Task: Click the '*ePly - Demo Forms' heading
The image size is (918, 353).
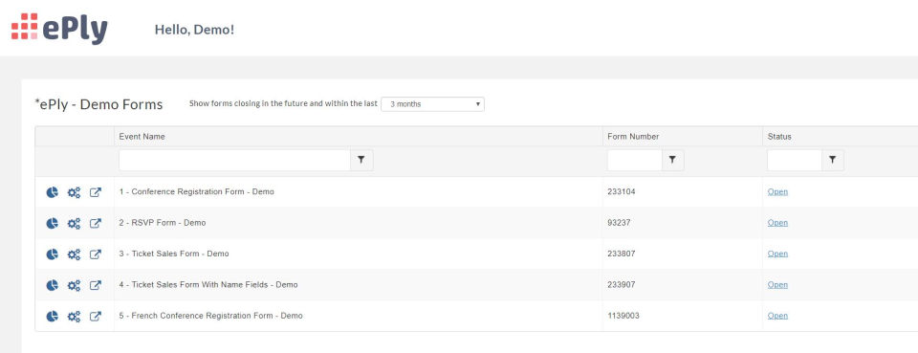Action: tap(98, 105)
